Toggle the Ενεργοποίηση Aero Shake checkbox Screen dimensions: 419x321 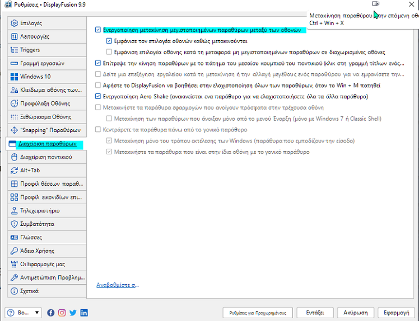[x=98, y=96]
